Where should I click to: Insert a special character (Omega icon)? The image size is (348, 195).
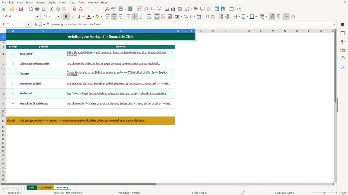pyautogui.click(x=187, y=9)
